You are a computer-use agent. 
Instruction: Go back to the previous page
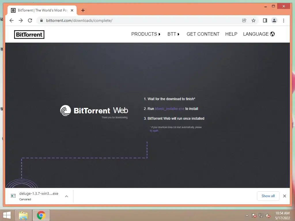tap(12, 20)
